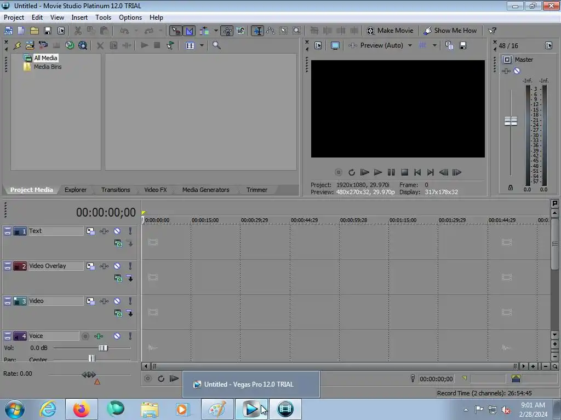This screenshot has width=561, height=420.
Task: Mute the Text track
Action: click(117, 231)
